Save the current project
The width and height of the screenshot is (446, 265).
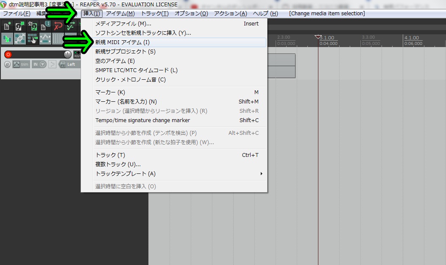click(x=32, y=25)
